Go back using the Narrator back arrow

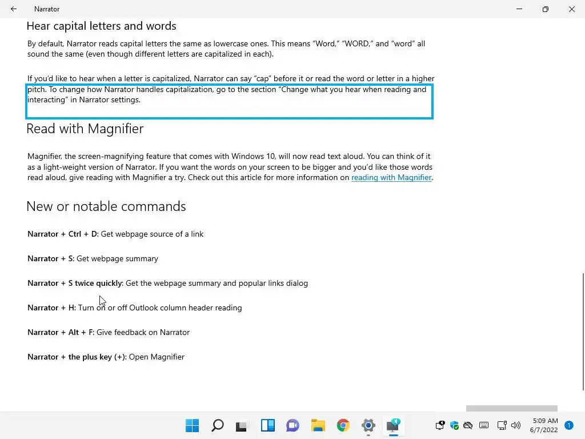tap(14, 9)
